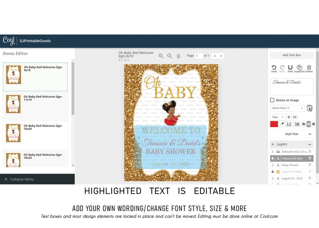
Task: Delete the Baby Shower layer
Action: [x=310, y=165]
